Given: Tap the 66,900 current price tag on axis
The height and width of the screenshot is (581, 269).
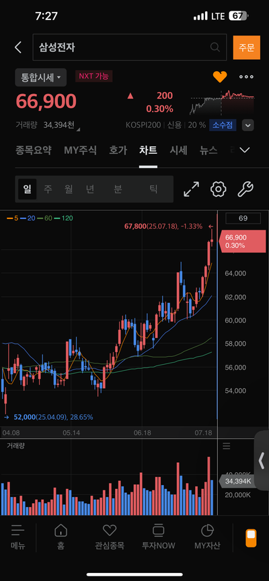Looking at the screenshot, I should 243,241.
